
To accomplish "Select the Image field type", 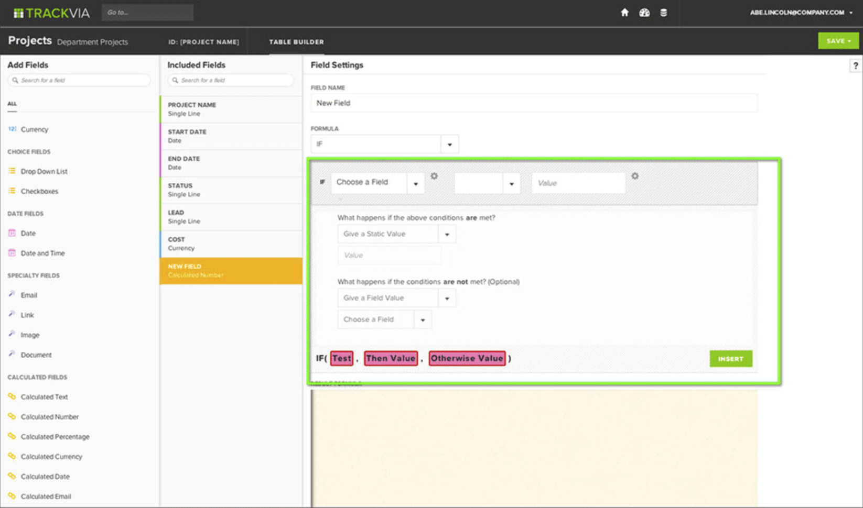I will (30, 335).
